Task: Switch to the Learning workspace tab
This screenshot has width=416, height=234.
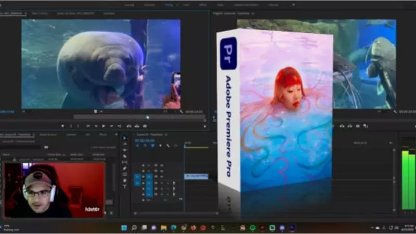Action: tap(129, 5)
